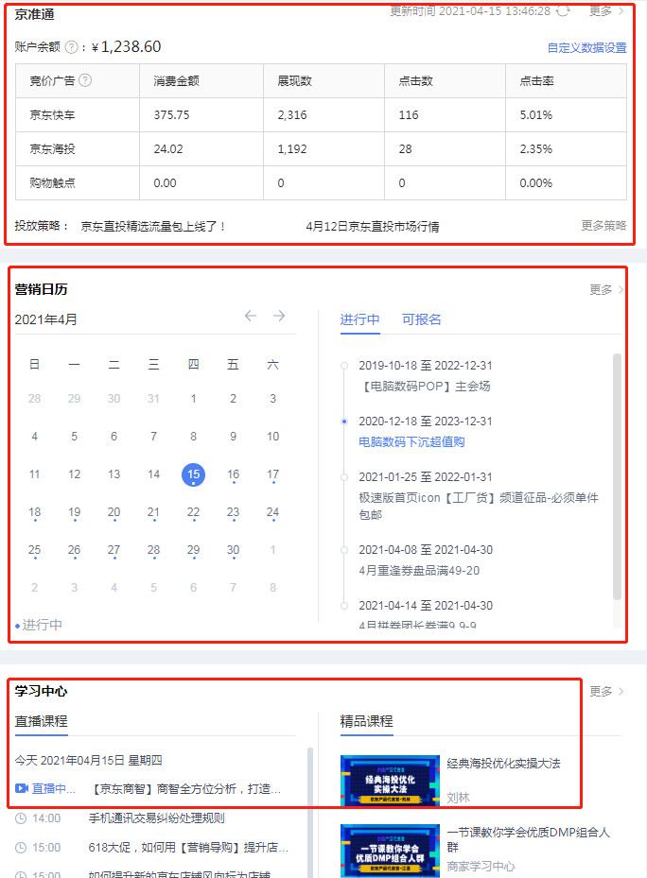Select April 1 in the calendar
Screen dimensions: 647x878
pos(193,399)
